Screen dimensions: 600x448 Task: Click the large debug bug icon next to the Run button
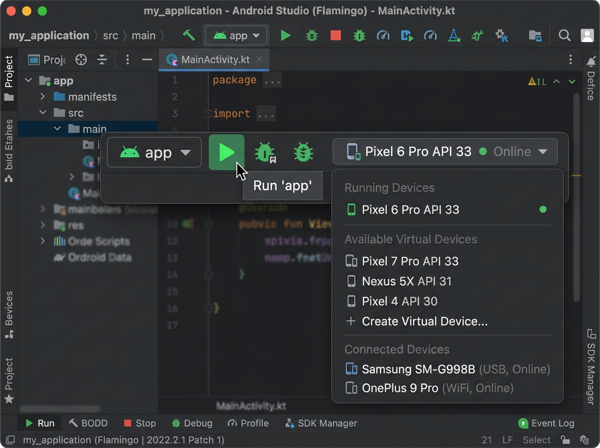(x=265, y=152)
